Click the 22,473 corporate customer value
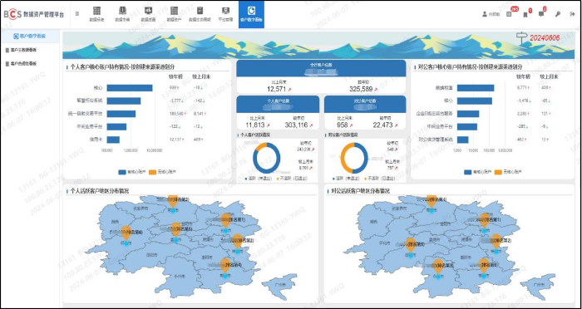582x309 pixels. pos(382,125)
